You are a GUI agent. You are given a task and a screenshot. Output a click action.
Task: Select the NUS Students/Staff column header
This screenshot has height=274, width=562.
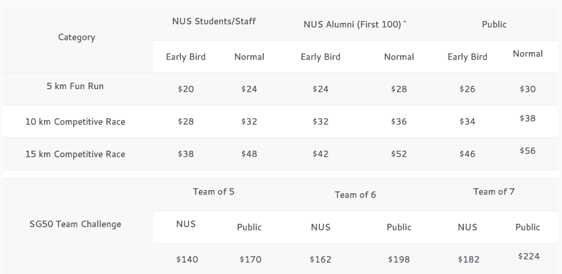[214, 21]
